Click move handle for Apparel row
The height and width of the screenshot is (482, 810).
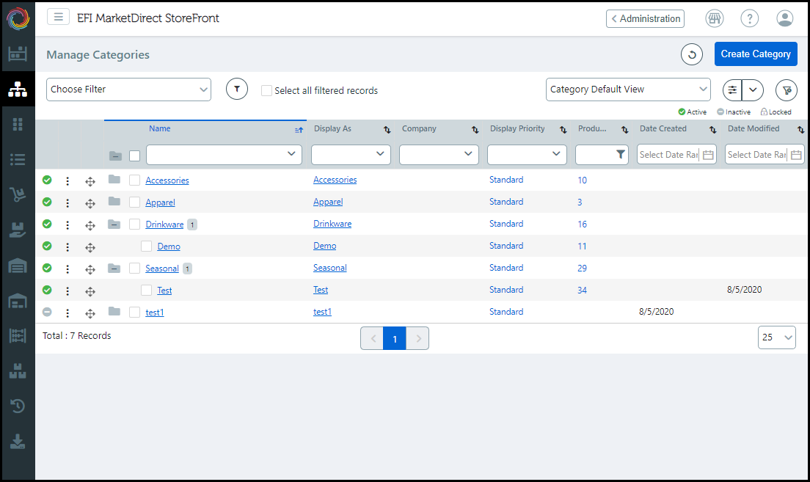(x=90, y=203)
